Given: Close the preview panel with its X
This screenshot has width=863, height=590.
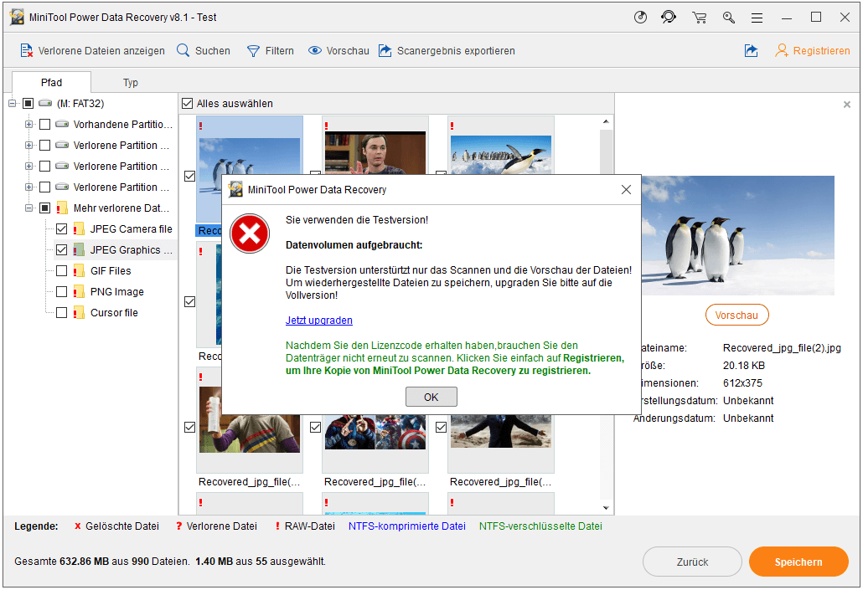Looking at the screenshot, I should pyautogui.click(x=847, y=105).
